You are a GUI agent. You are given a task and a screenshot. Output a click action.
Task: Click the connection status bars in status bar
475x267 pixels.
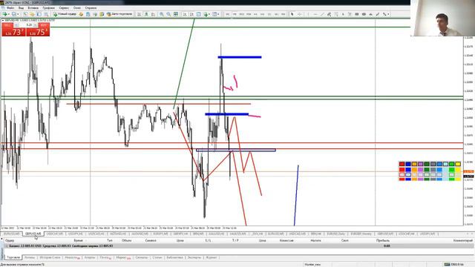pos(447,264)
